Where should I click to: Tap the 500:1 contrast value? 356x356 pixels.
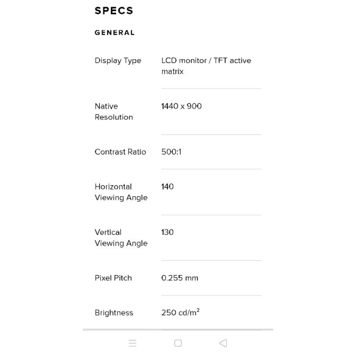click(x=171, y=152)
